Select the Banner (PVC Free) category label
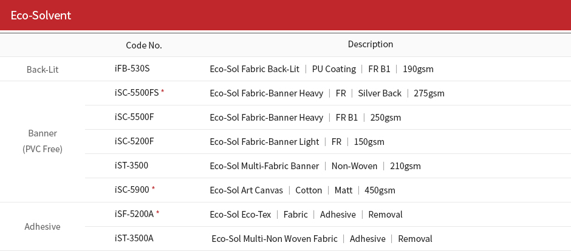Viewport: 571px width, 251px height. (43, 141)
